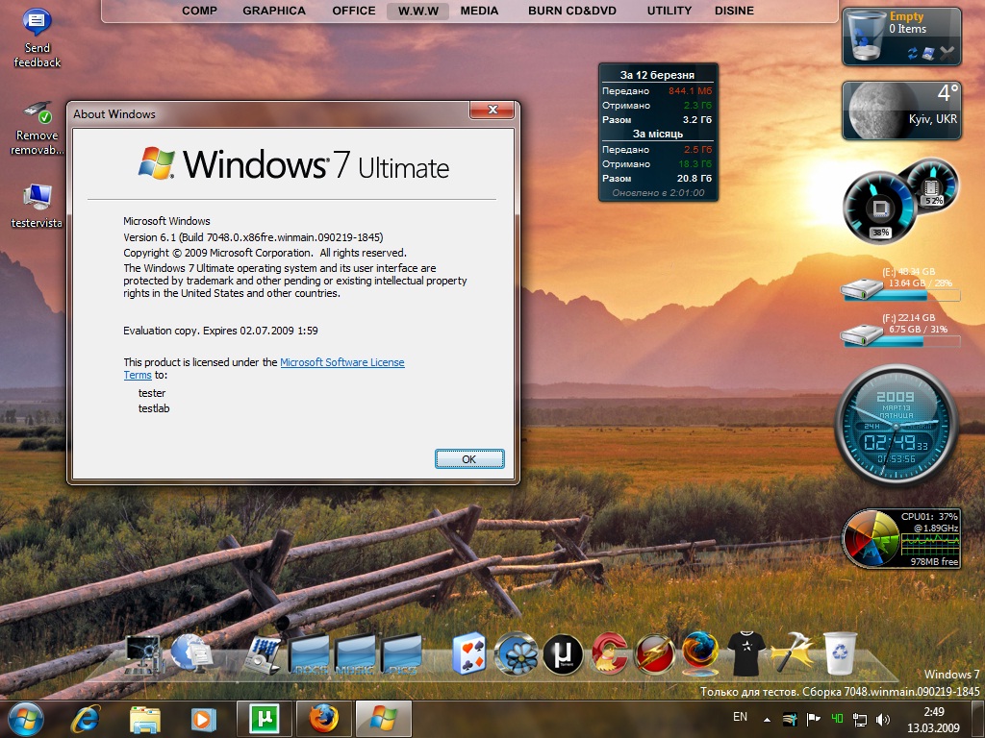Launch Windows Media Player from the taskbar
Image resolution: width=985 pixels, height=738 pixels.
click(x=204, y=719)
